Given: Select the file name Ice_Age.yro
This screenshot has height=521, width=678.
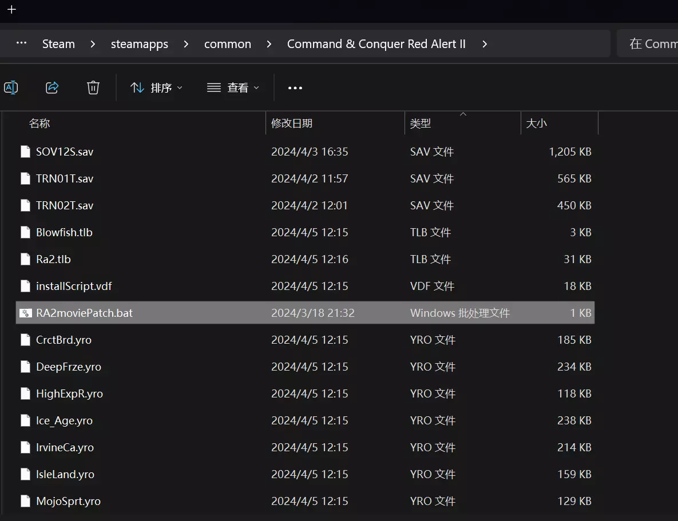Looking at the screenshot, I should pyautogui.click(x=64, y=420).
